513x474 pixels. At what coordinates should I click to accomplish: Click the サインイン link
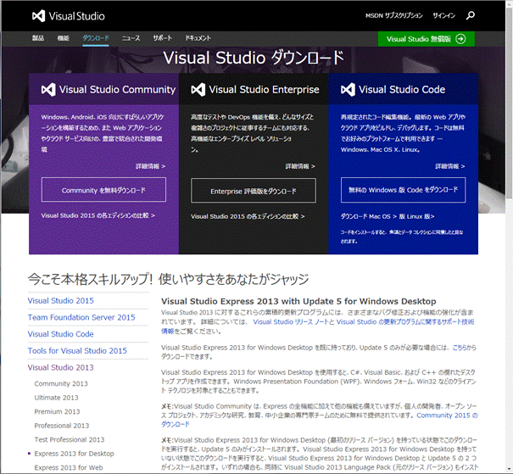pos(443,15)
